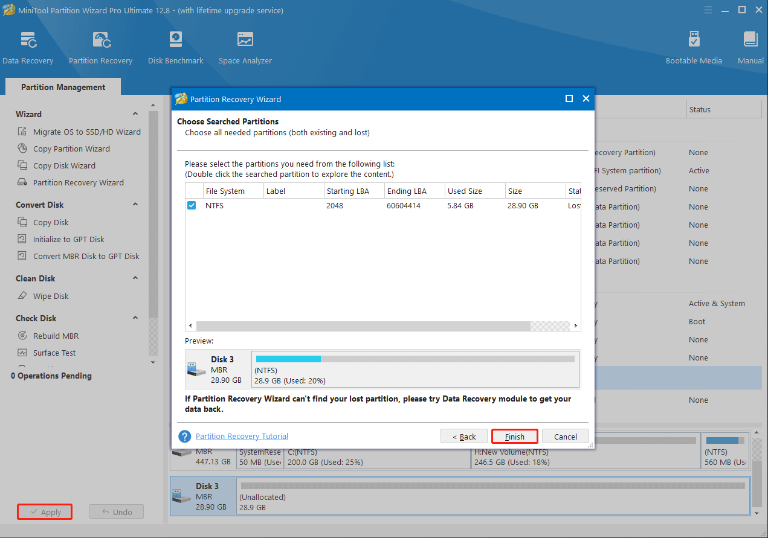This screenshot has width=768, height=538.
Task: Click the disk map scroll-down arrow
Action: coord(755,513)
